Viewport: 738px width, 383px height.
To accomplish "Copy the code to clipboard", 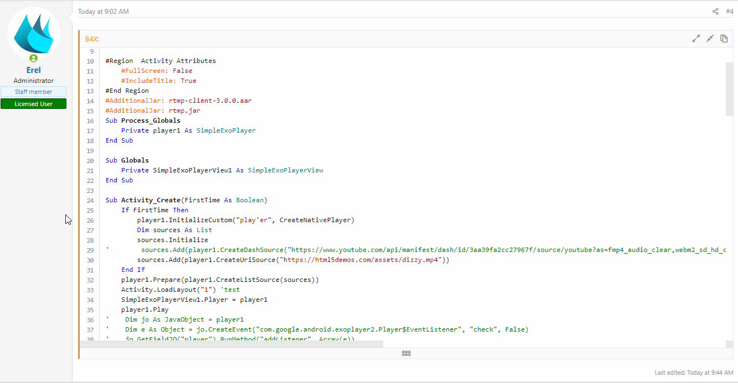I will tap(724, 39).
